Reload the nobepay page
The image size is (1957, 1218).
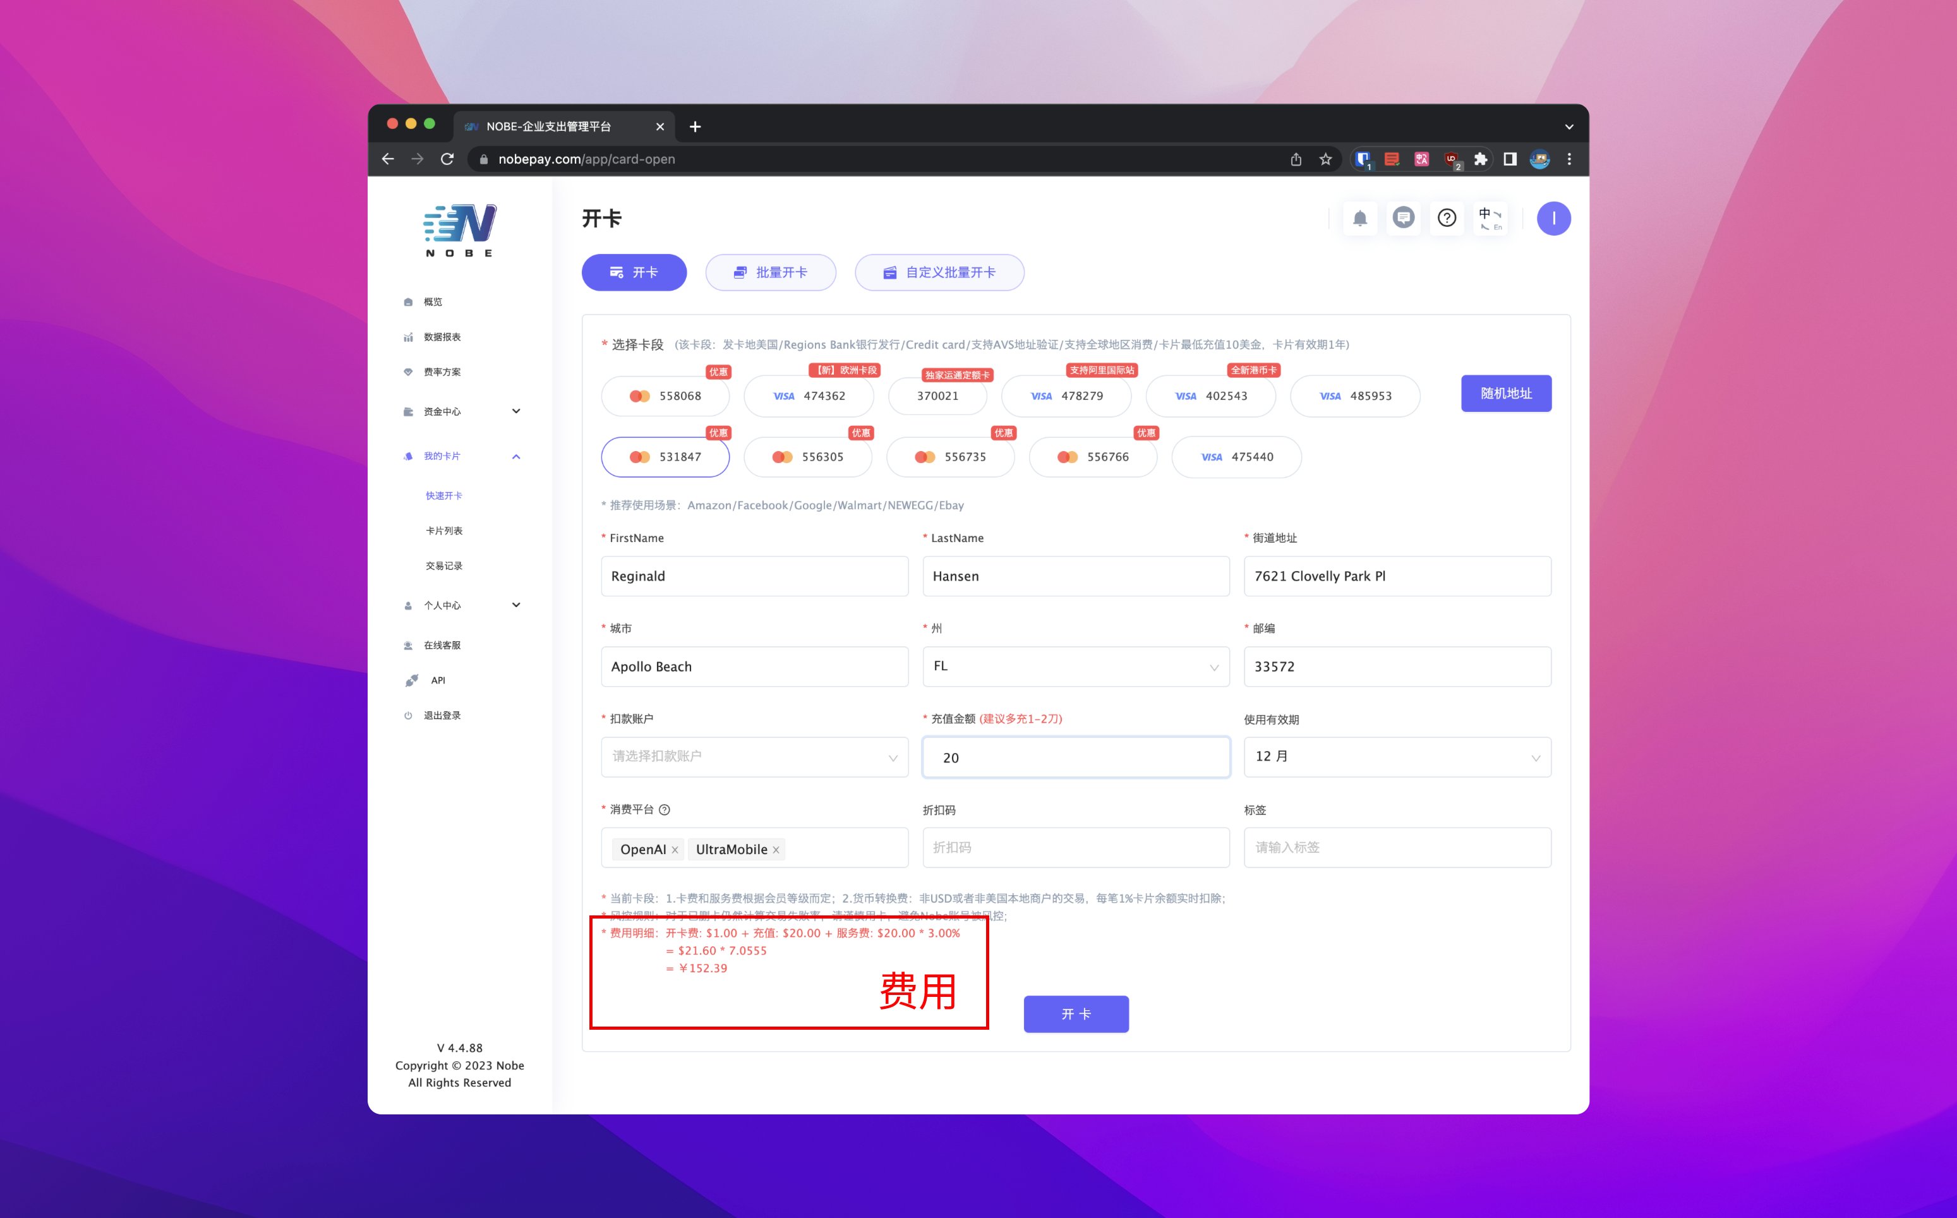point(448,159)
